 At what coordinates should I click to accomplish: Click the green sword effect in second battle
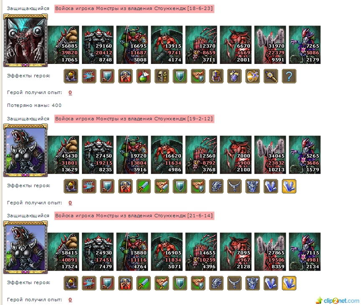point(143,186)
